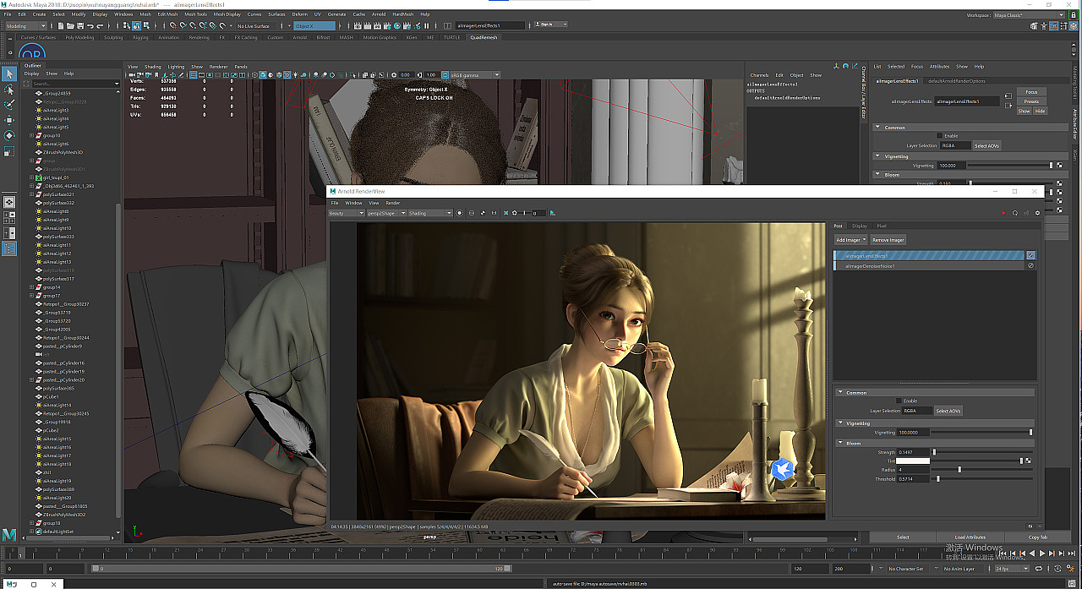Switch to the Pixel tab in RenderView
The height and width of the screenshot is (589, 1082).
tap(881, 226)
